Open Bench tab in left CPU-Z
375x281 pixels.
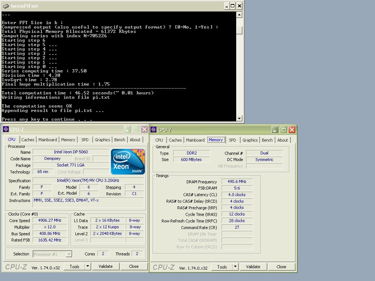pyautogui.click(x=120, y=140)
